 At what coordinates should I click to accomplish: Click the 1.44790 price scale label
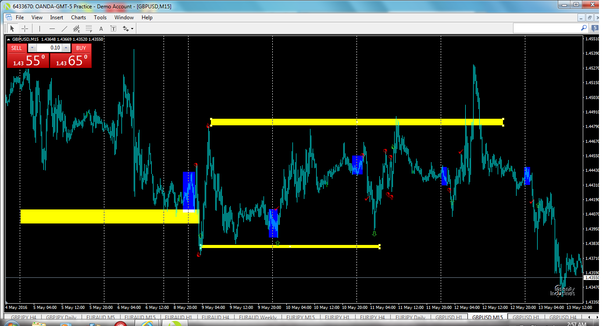click(592, 127)
